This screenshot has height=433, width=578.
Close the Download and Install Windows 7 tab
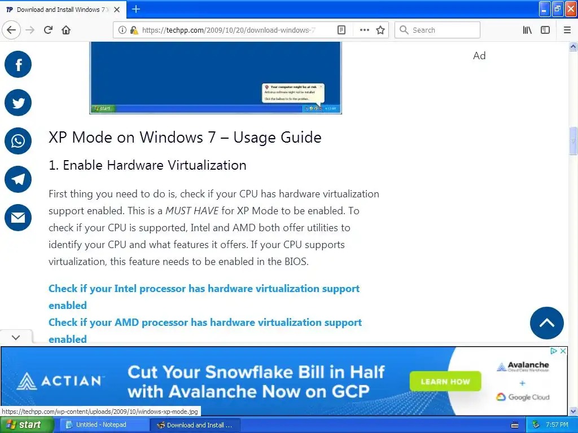pos(117,10)
